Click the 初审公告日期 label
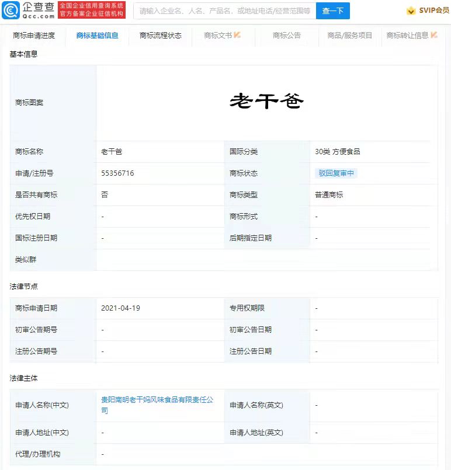This screenshot has height=470, width=451. coord(251,330)
